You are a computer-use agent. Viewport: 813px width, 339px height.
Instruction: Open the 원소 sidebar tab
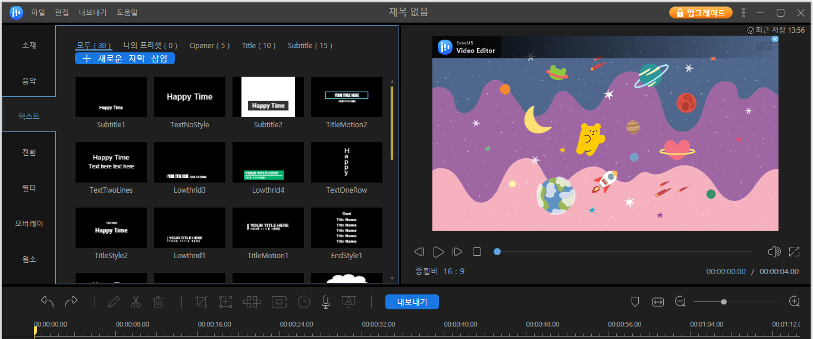pyautogui.click(x=29, y=259)
